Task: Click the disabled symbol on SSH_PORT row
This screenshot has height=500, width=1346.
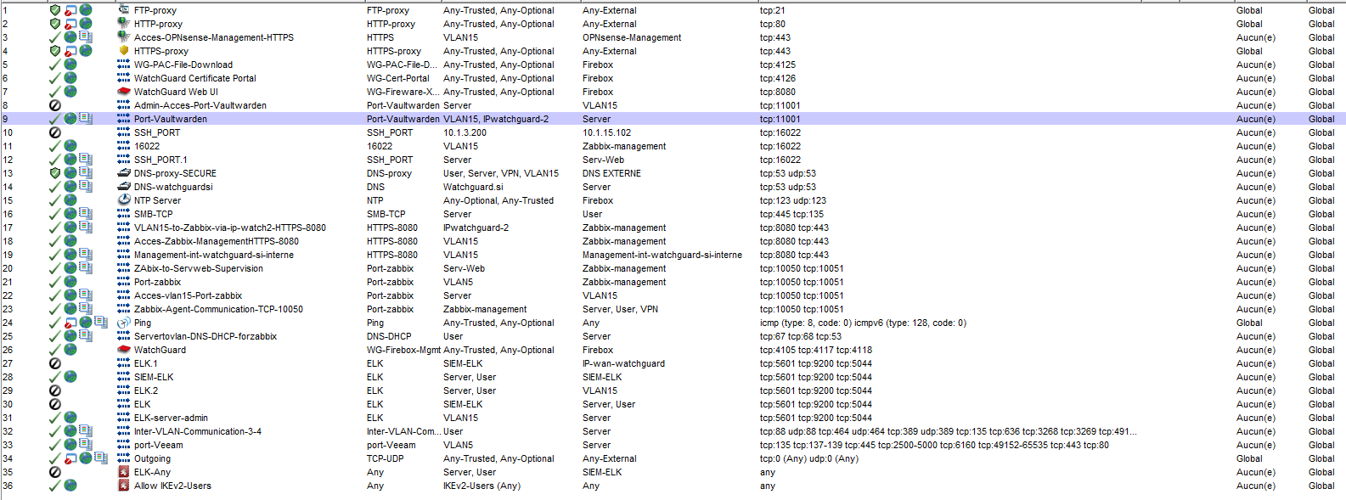Action: [x=55, y=132]
